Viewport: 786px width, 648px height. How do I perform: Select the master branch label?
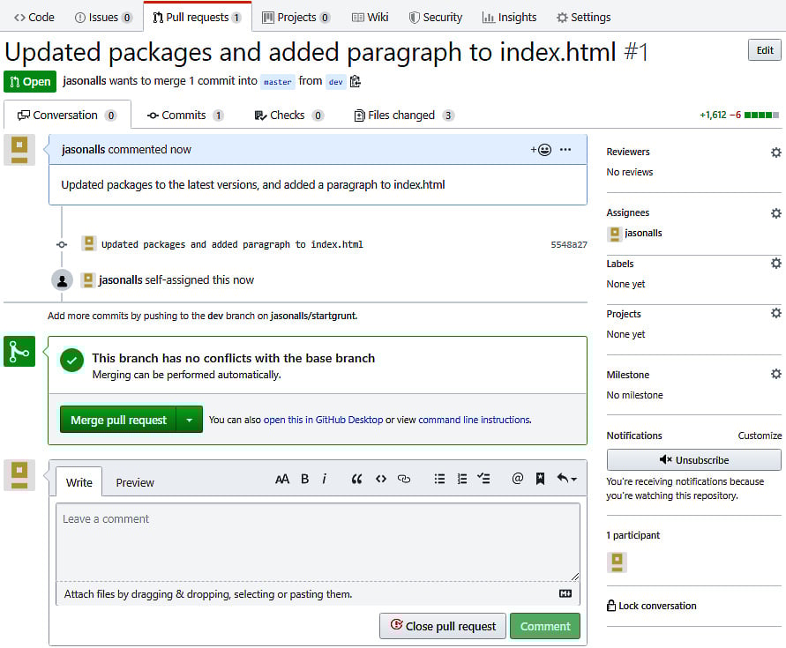(x=278, y=82)
